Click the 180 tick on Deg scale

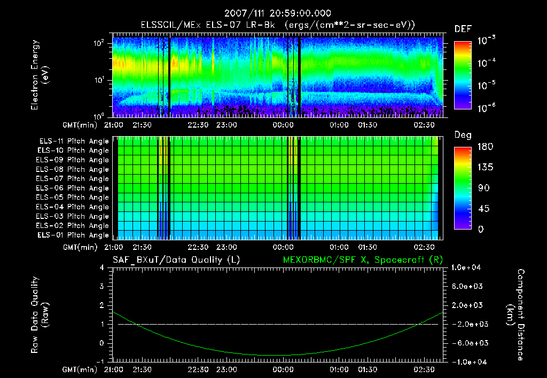click(485, 147)
